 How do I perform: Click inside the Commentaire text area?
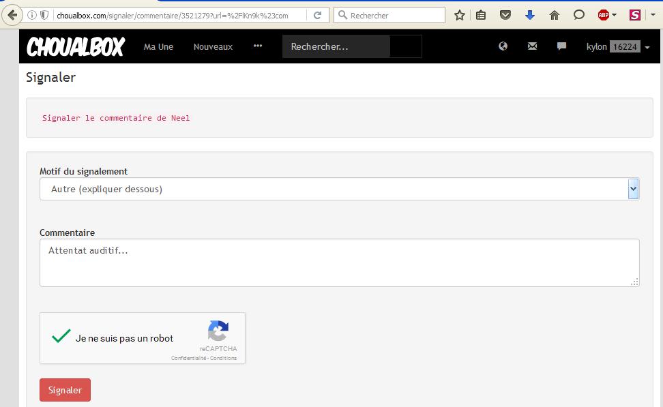(339, 262)
